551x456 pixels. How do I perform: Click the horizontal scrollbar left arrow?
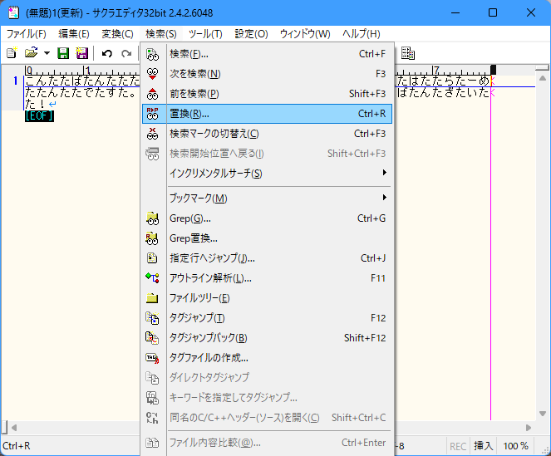[14, 428]
